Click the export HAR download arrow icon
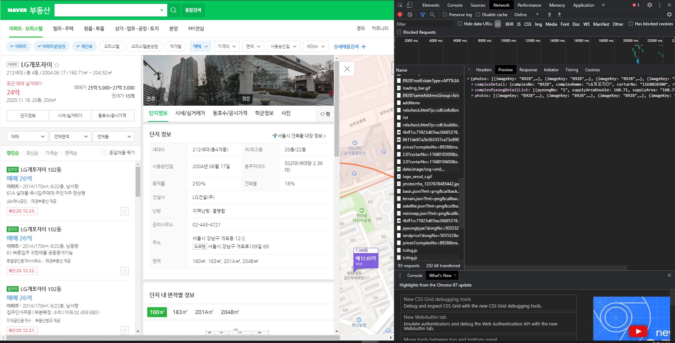This screenshot has width=675, height=343. [x=559, y=14]
